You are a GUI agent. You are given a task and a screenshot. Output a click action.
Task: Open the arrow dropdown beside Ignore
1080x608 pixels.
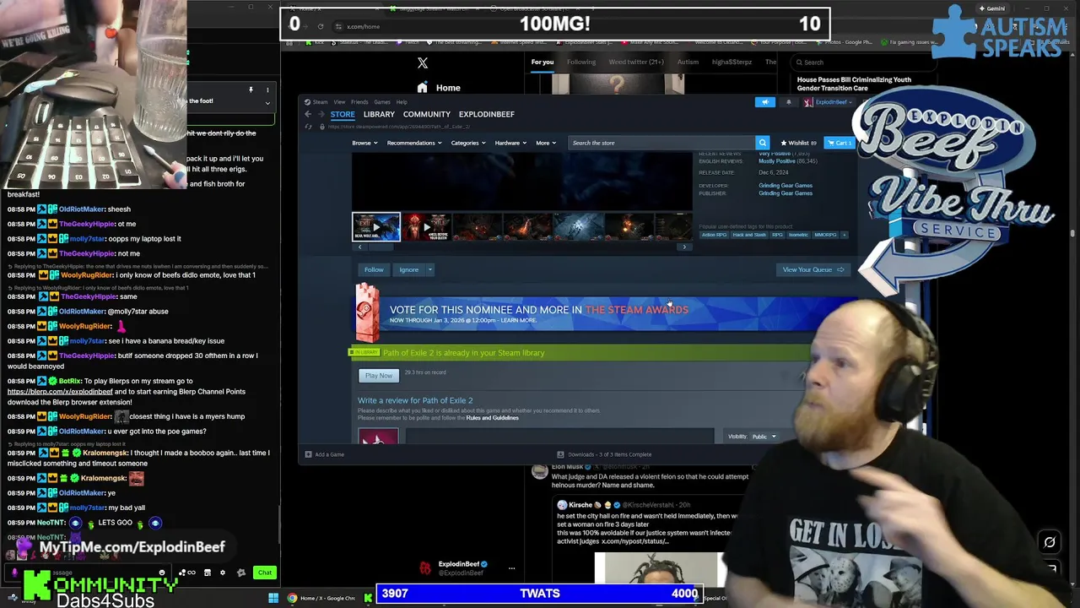pos(429,269)
